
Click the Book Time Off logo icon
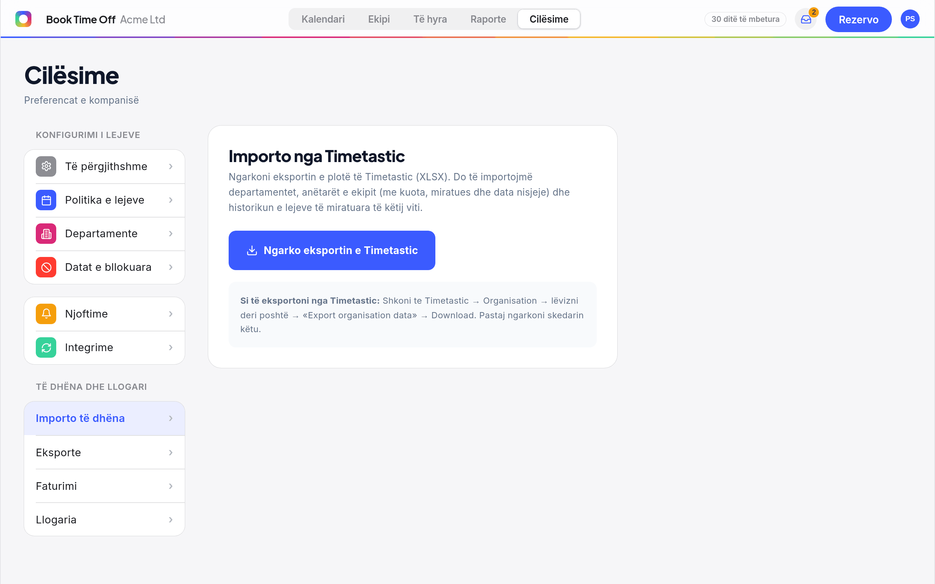(23, 19)
